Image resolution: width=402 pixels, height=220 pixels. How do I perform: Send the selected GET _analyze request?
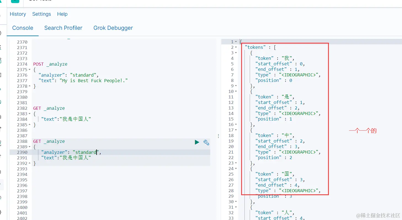click(197, 142)
